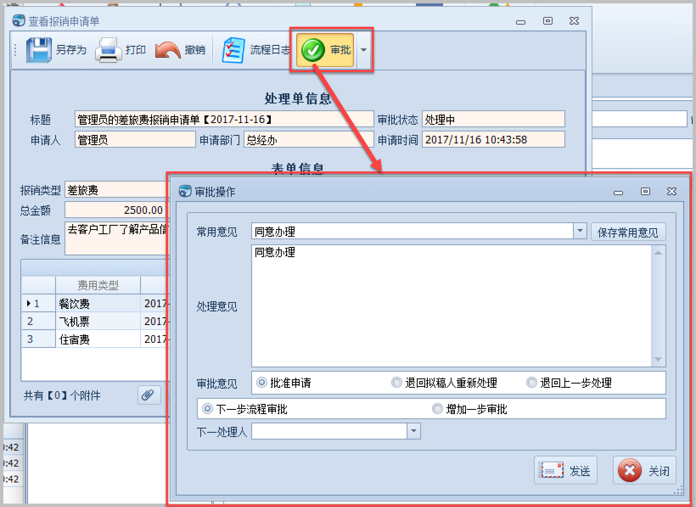Click row number 2 header cell

click(x=39, y=321)
